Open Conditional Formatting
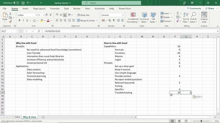This screenshot has height=123, width=220. 133,17
